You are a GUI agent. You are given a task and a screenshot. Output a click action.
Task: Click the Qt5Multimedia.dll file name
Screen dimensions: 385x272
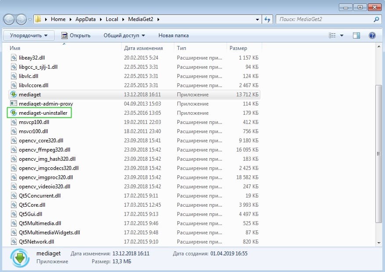point(40,223)
